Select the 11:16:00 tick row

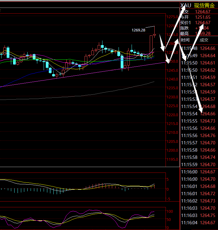click(x=198, y=172)
